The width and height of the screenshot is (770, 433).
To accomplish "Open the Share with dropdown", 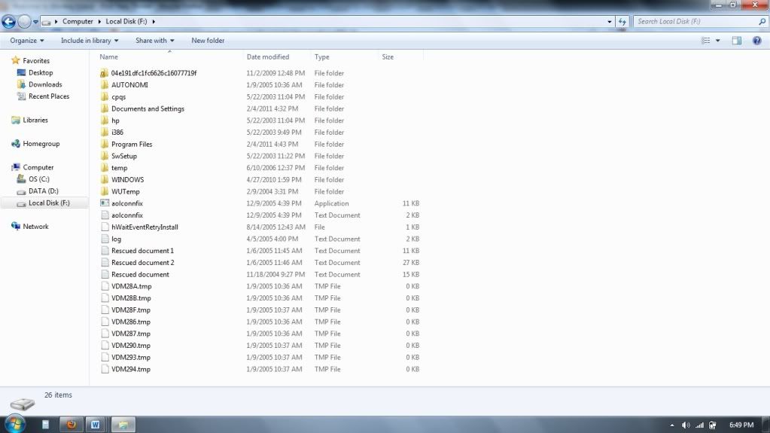I will (x=154, y=41).
